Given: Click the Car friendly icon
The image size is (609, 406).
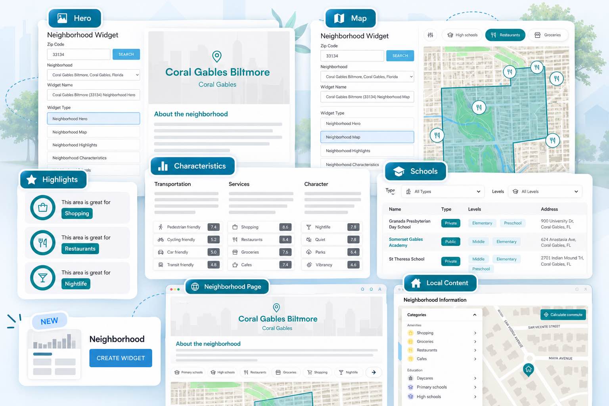Looking at the screenshot, I should point(161,252).
